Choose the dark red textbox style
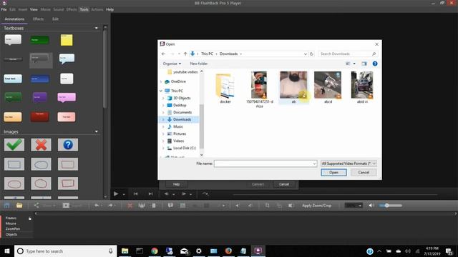Viewport: 458px width, 257px height. click(40, 116)
